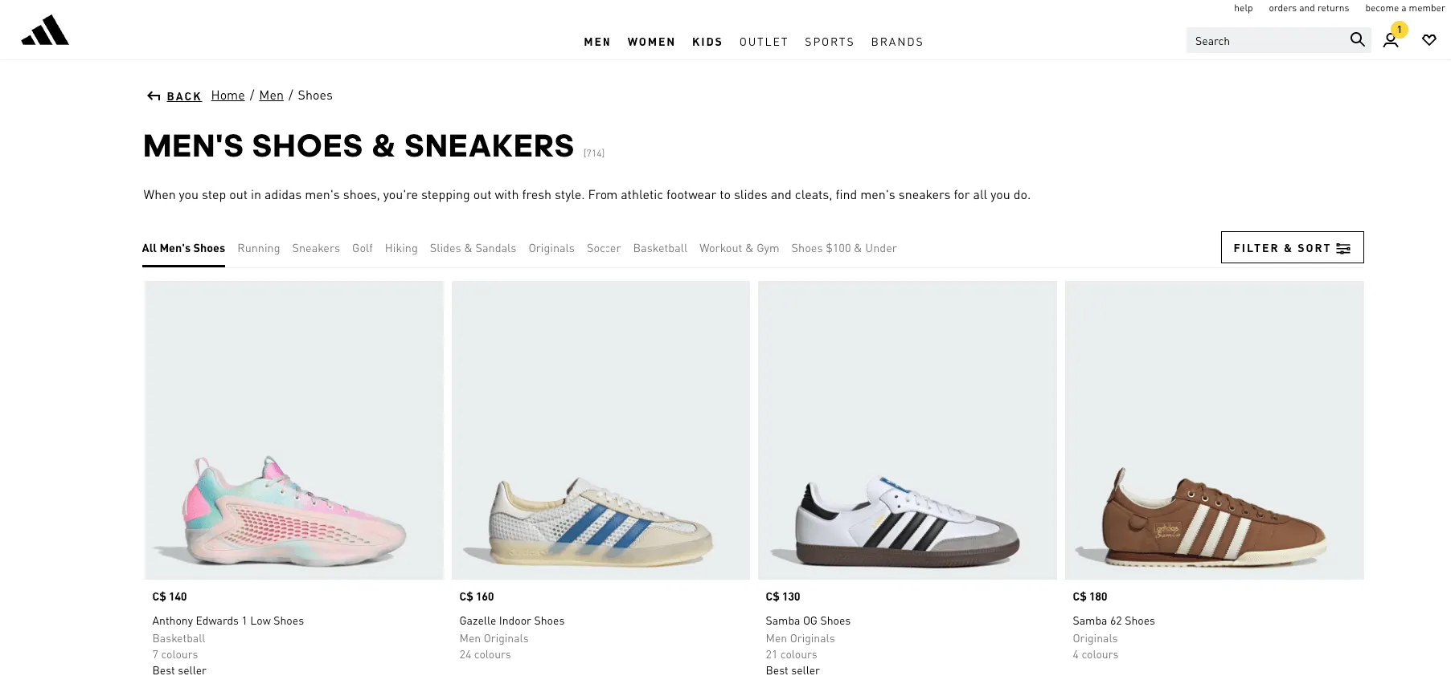Open your account profile icon
The width and height of the screenshot is (1451, 684).
point(1390,39)
